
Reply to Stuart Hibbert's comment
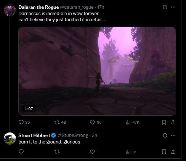click(x=21, y=151)
